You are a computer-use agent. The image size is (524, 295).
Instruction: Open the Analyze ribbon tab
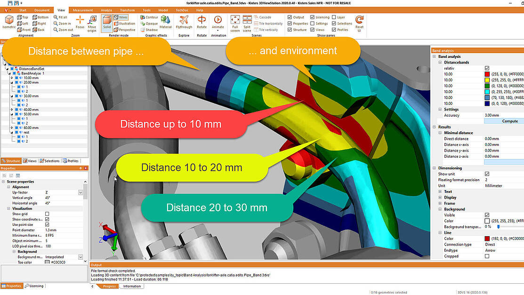click(106, 10)
